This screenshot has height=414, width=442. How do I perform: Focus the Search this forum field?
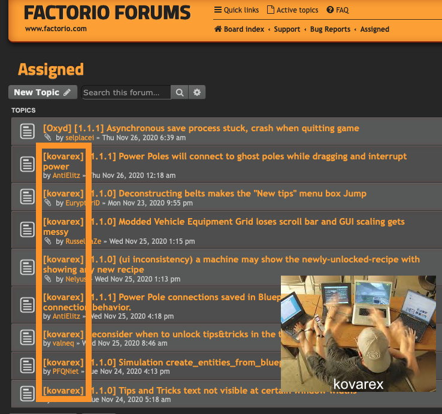tap(126, 92)
